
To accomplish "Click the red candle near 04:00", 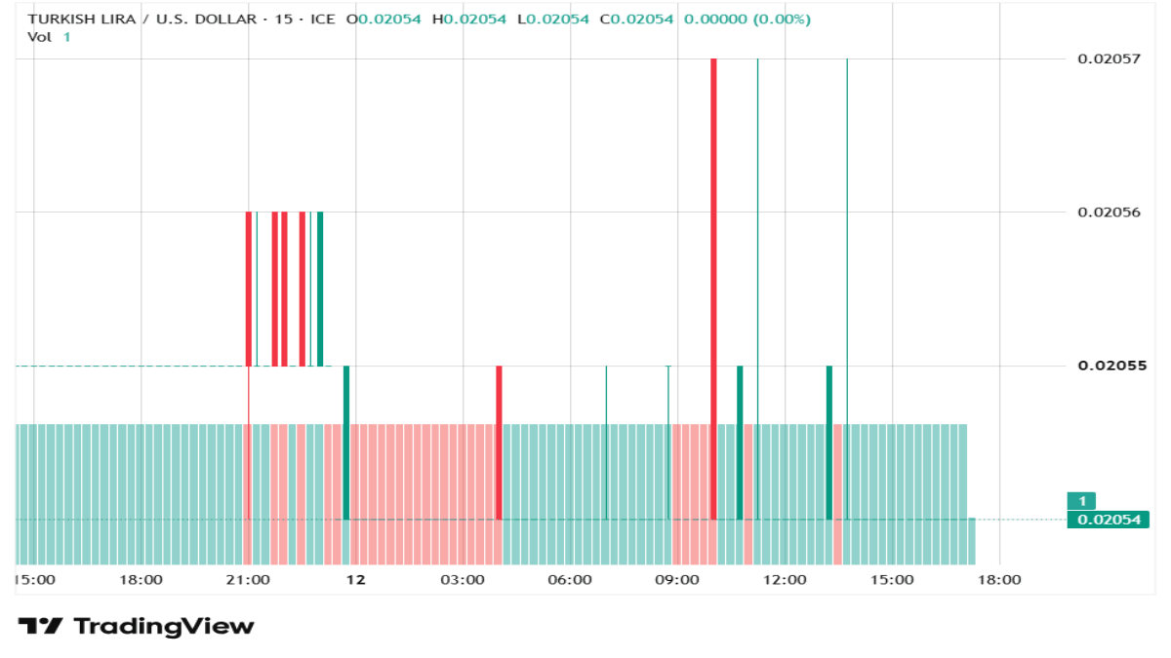I will [499, 443].
